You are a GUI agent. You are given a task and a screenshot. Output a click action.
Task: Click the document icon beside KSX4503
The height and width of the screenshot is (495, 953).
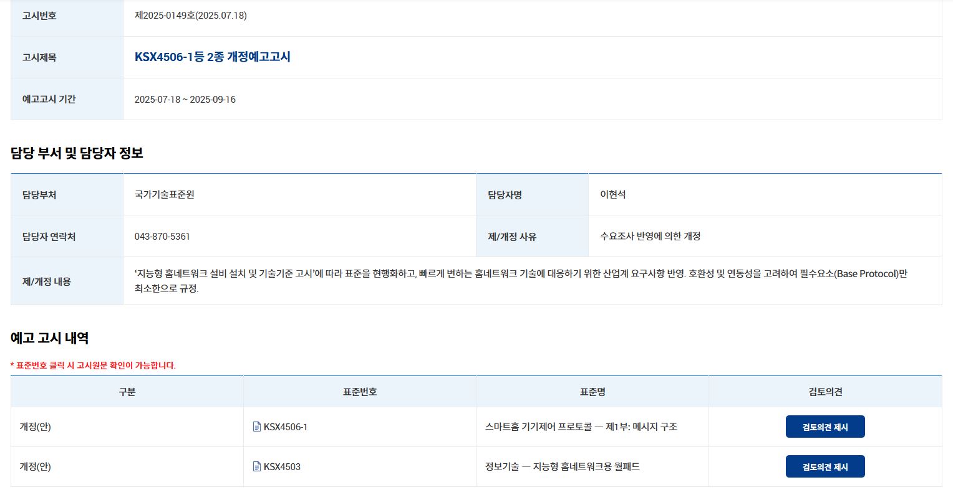point(257,467)
